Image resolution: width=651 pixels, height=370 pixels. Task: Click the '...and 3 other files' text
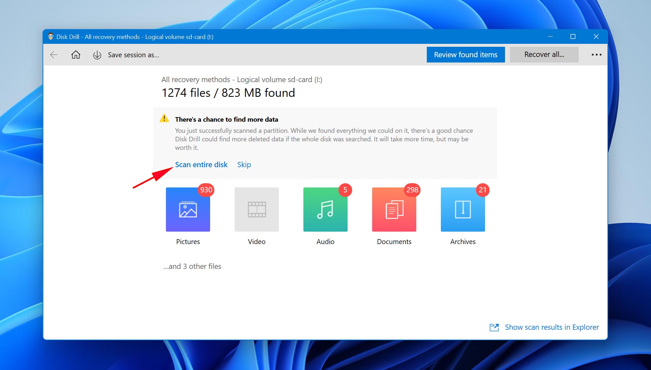click(x=192, y=266)
